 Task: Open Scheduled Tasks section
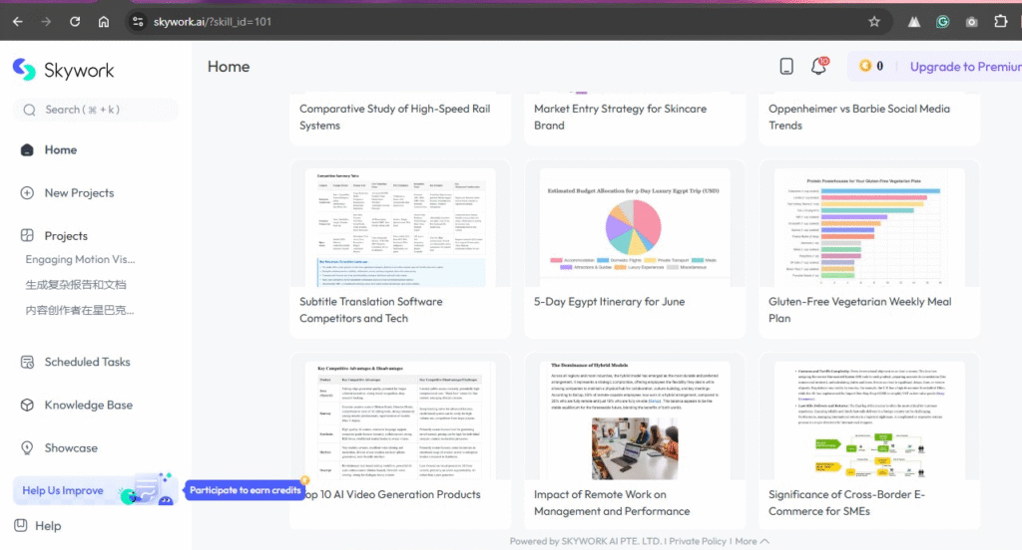point(87,362)
